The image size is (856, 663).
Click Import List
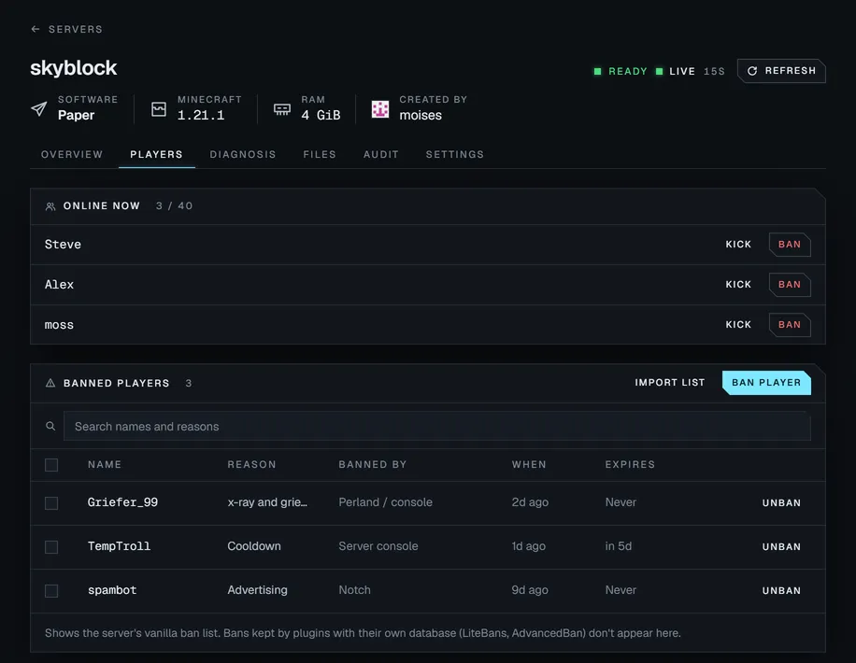point(670,383)
